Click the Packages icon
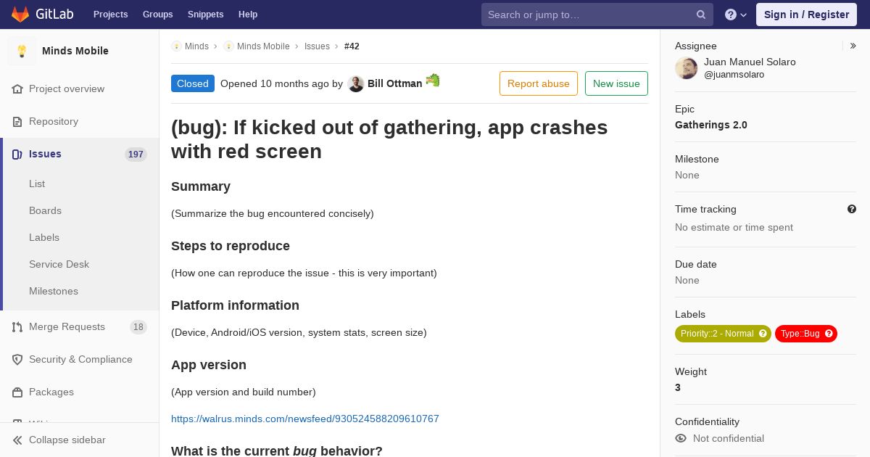 (17, 392)
